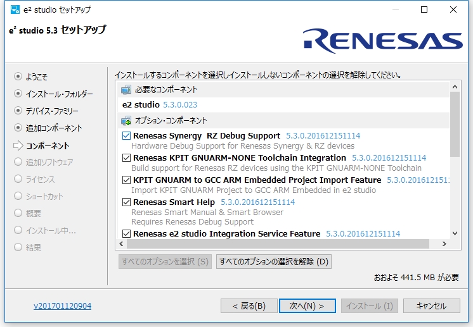Click the 結果 step radio button

point(18,247)
